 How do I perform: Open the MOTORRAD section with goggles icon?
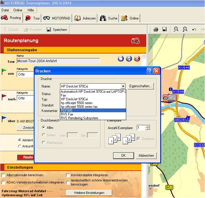tap(57, 18)
